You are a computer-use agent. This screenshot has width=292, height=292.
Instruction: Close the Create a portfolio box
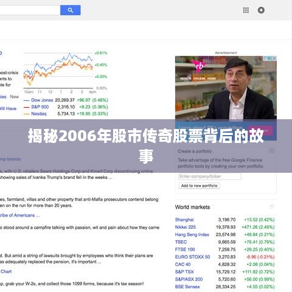coord(271,151)
